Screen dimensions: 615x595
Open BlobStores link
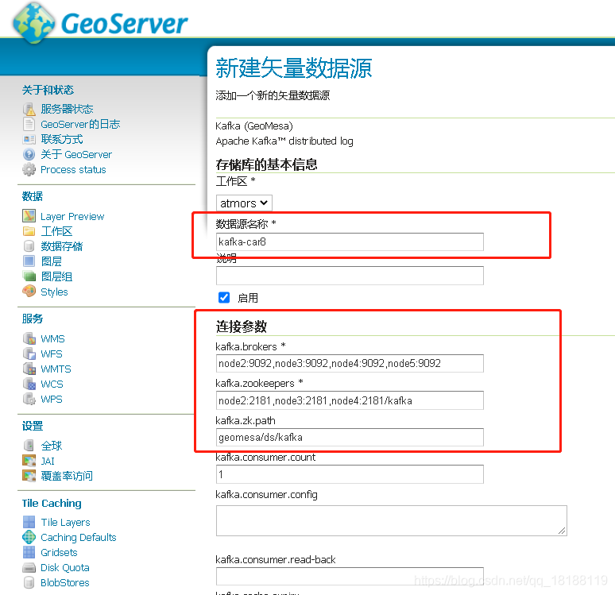pyautogui.click(x=64, y=583)
